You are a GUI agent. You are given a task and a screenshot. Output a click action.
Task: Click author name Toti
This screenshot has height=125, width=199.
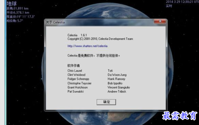pyautogui.click(x=110, y=70)
